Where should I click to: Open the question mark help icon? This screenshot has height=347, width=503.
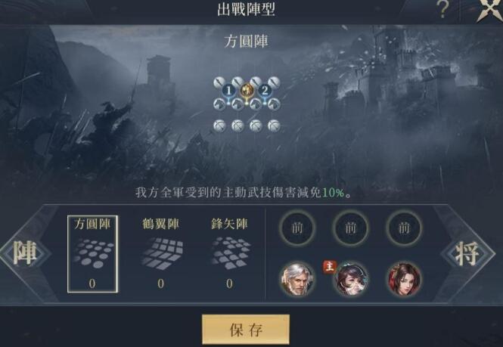[442, 10]
